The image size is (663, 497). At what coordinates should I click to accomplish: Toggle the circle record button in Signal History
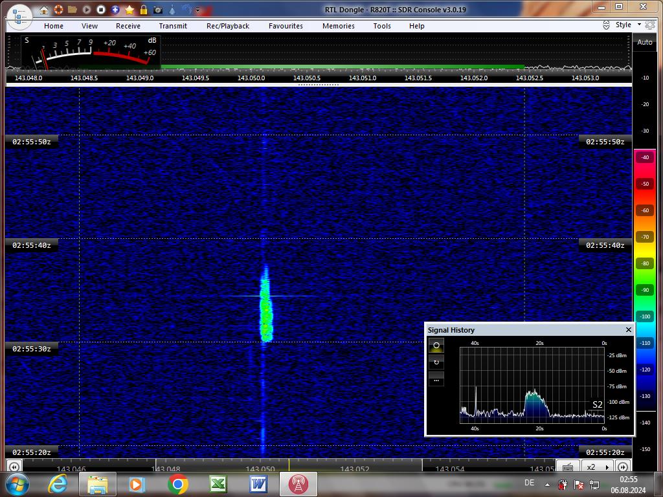coord(436,346)
